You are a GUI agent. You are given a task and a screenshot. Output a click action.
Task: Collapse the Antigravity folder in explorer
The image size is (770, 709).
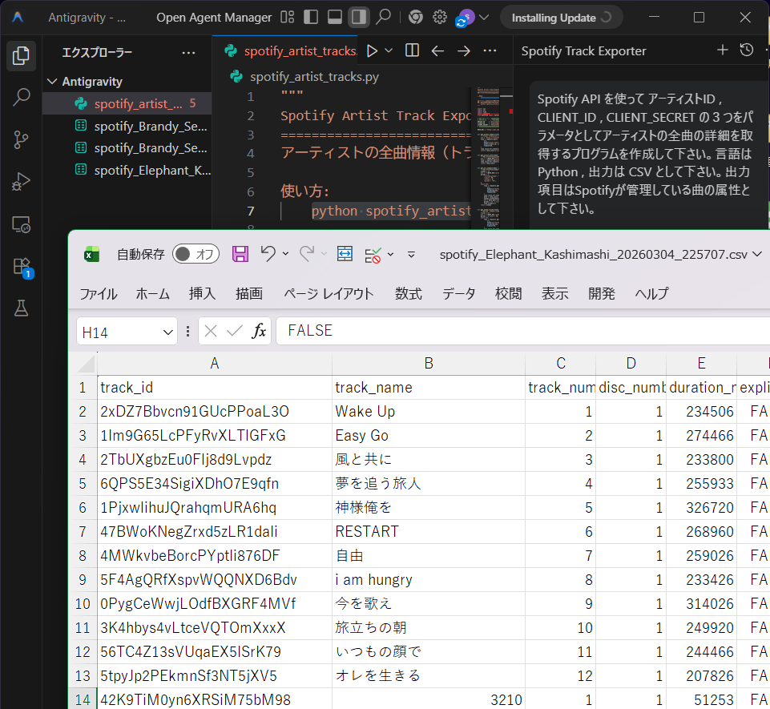pos(53,82)
